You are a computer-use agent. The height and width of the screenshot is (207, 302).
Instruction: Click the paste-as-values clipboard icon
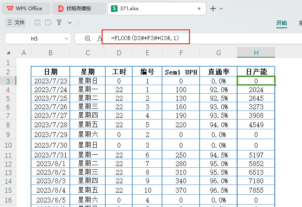[38, 22]
